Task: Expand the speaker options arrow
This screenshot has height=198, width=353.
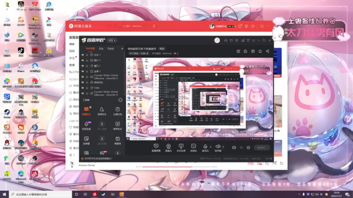Action: (223, 147)
